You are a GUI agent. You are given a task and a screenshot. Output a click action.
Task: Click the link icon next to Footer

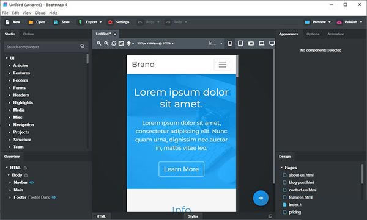pos(54,197)
